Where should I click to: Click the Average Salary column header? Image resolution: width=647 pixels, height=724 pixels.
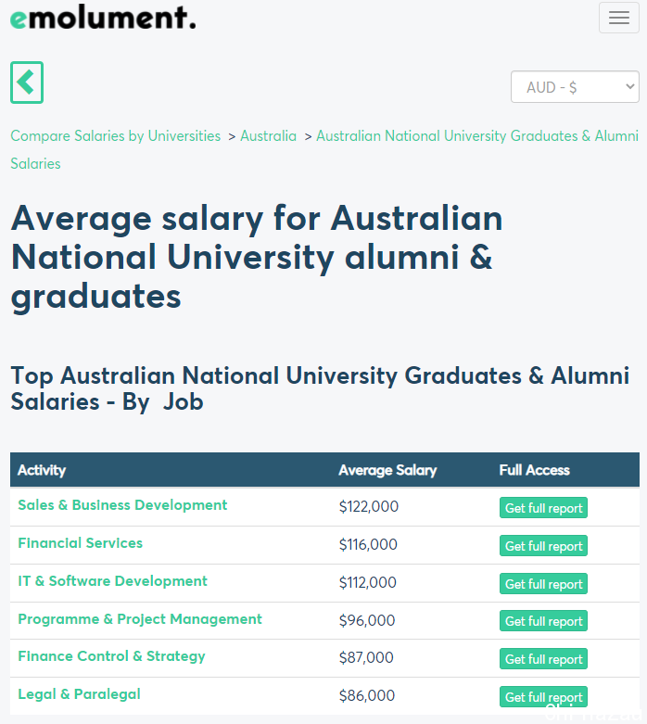click(x=387, y=470)
